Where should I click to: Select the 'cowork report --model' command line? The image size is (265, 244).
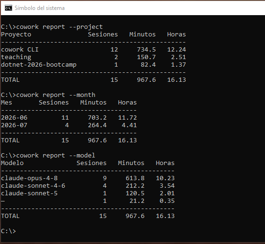48,156
